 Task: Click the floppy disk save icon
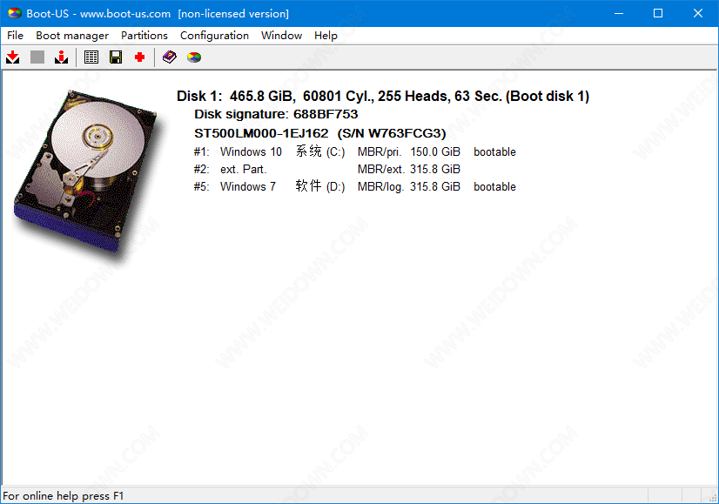[116, 57]
